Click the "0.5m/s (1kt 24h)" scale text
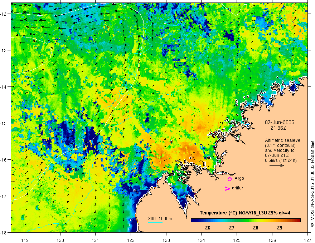 coord(281,160)
